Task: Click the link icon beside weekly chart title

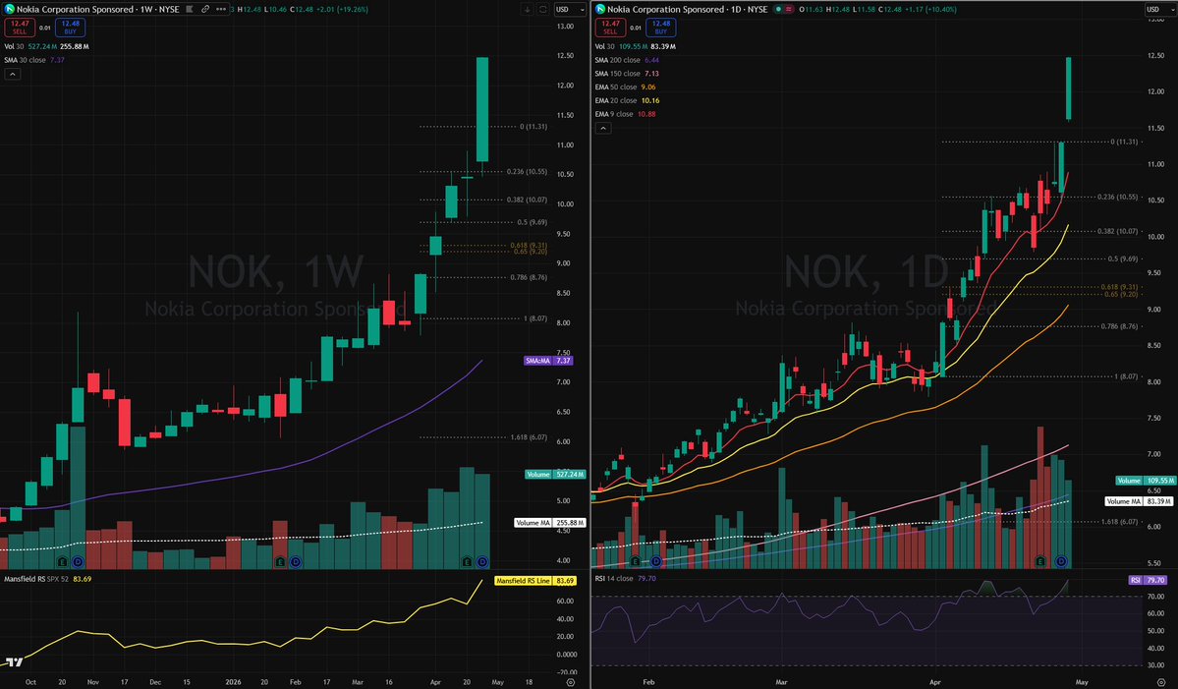Action: pos(205,9)
